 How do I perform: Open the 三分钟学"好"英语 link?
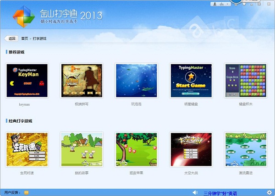(x=220, y=193)
